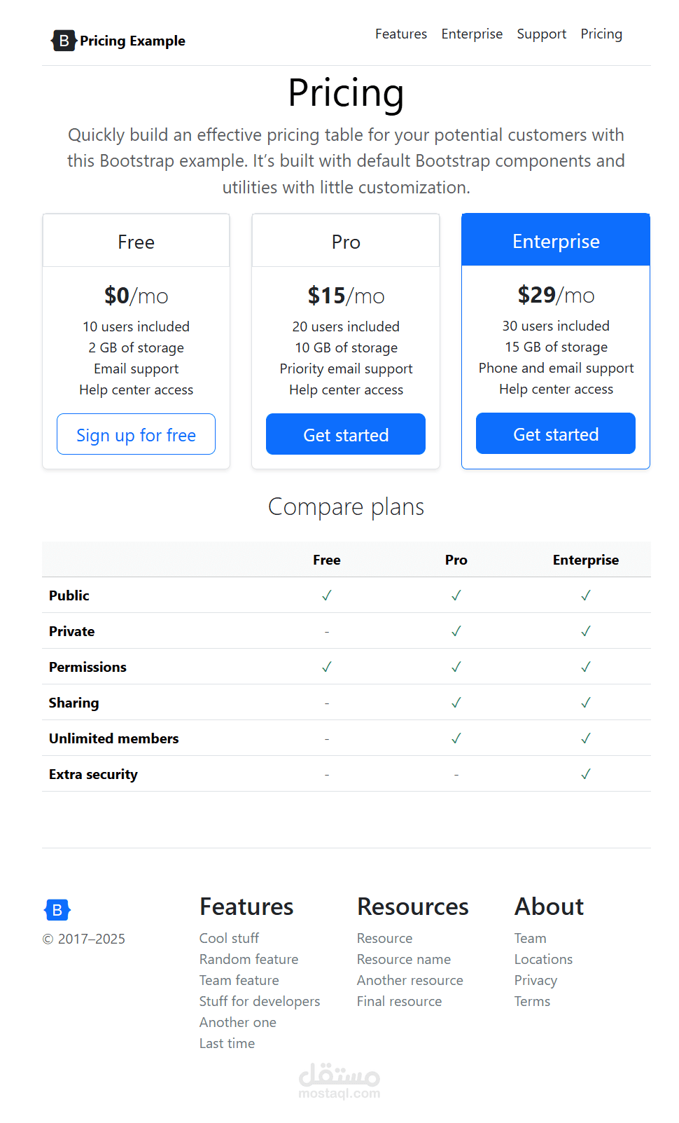Open the Support page from the navbar

point(541,34)
